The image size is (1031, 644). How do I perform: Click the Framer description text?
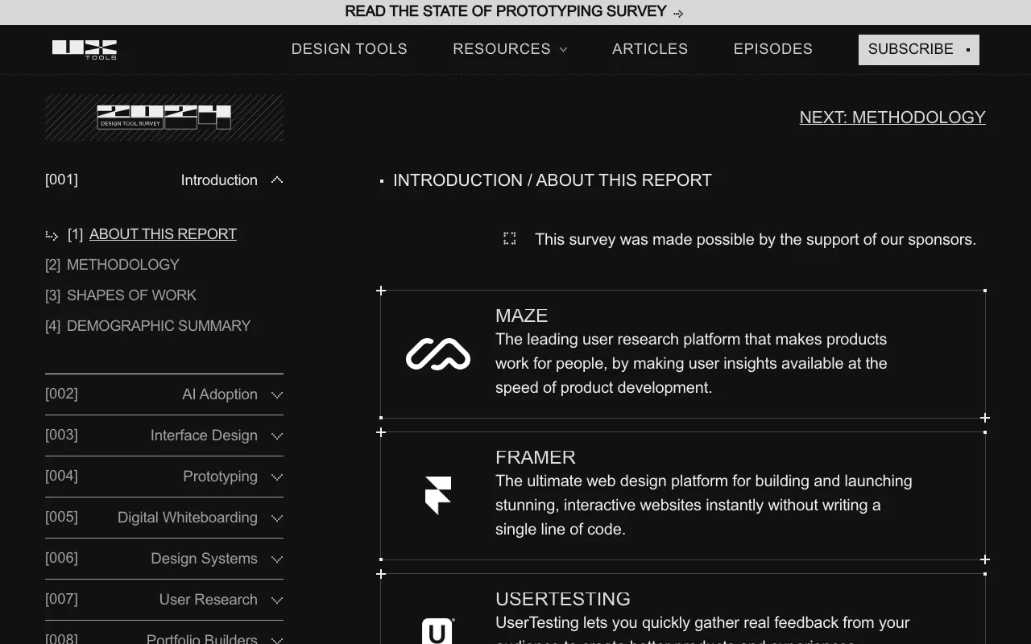(x=704, y=505)
